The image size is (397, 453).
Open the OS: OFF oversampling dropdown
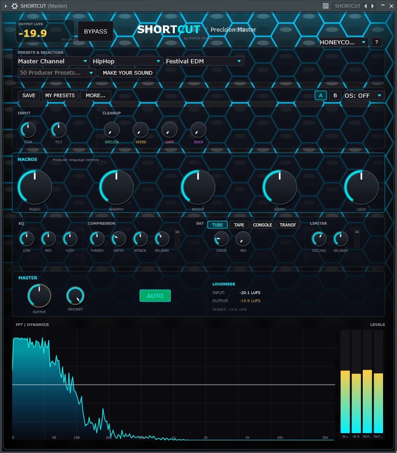click(364, 95)
